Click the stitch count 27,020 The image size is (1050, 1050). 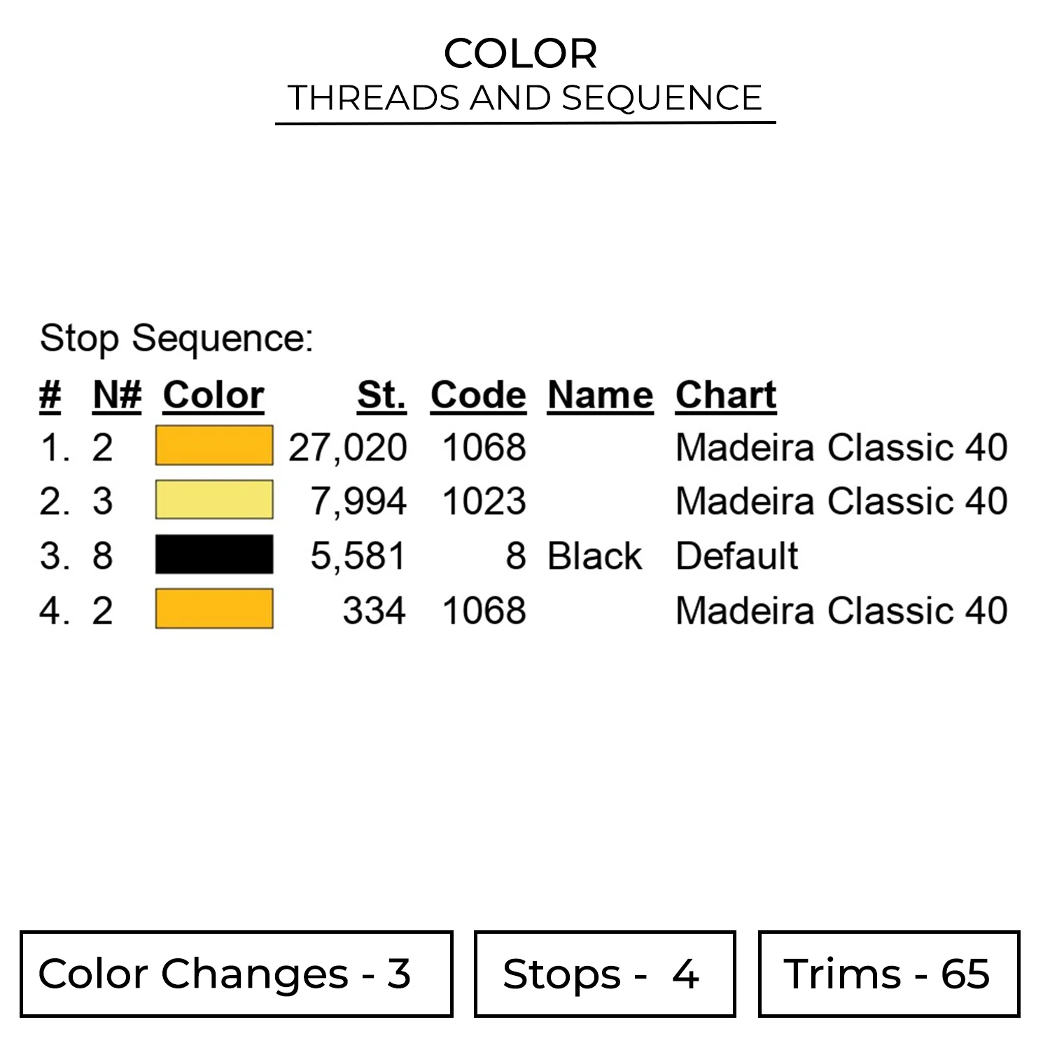[348, 448]
